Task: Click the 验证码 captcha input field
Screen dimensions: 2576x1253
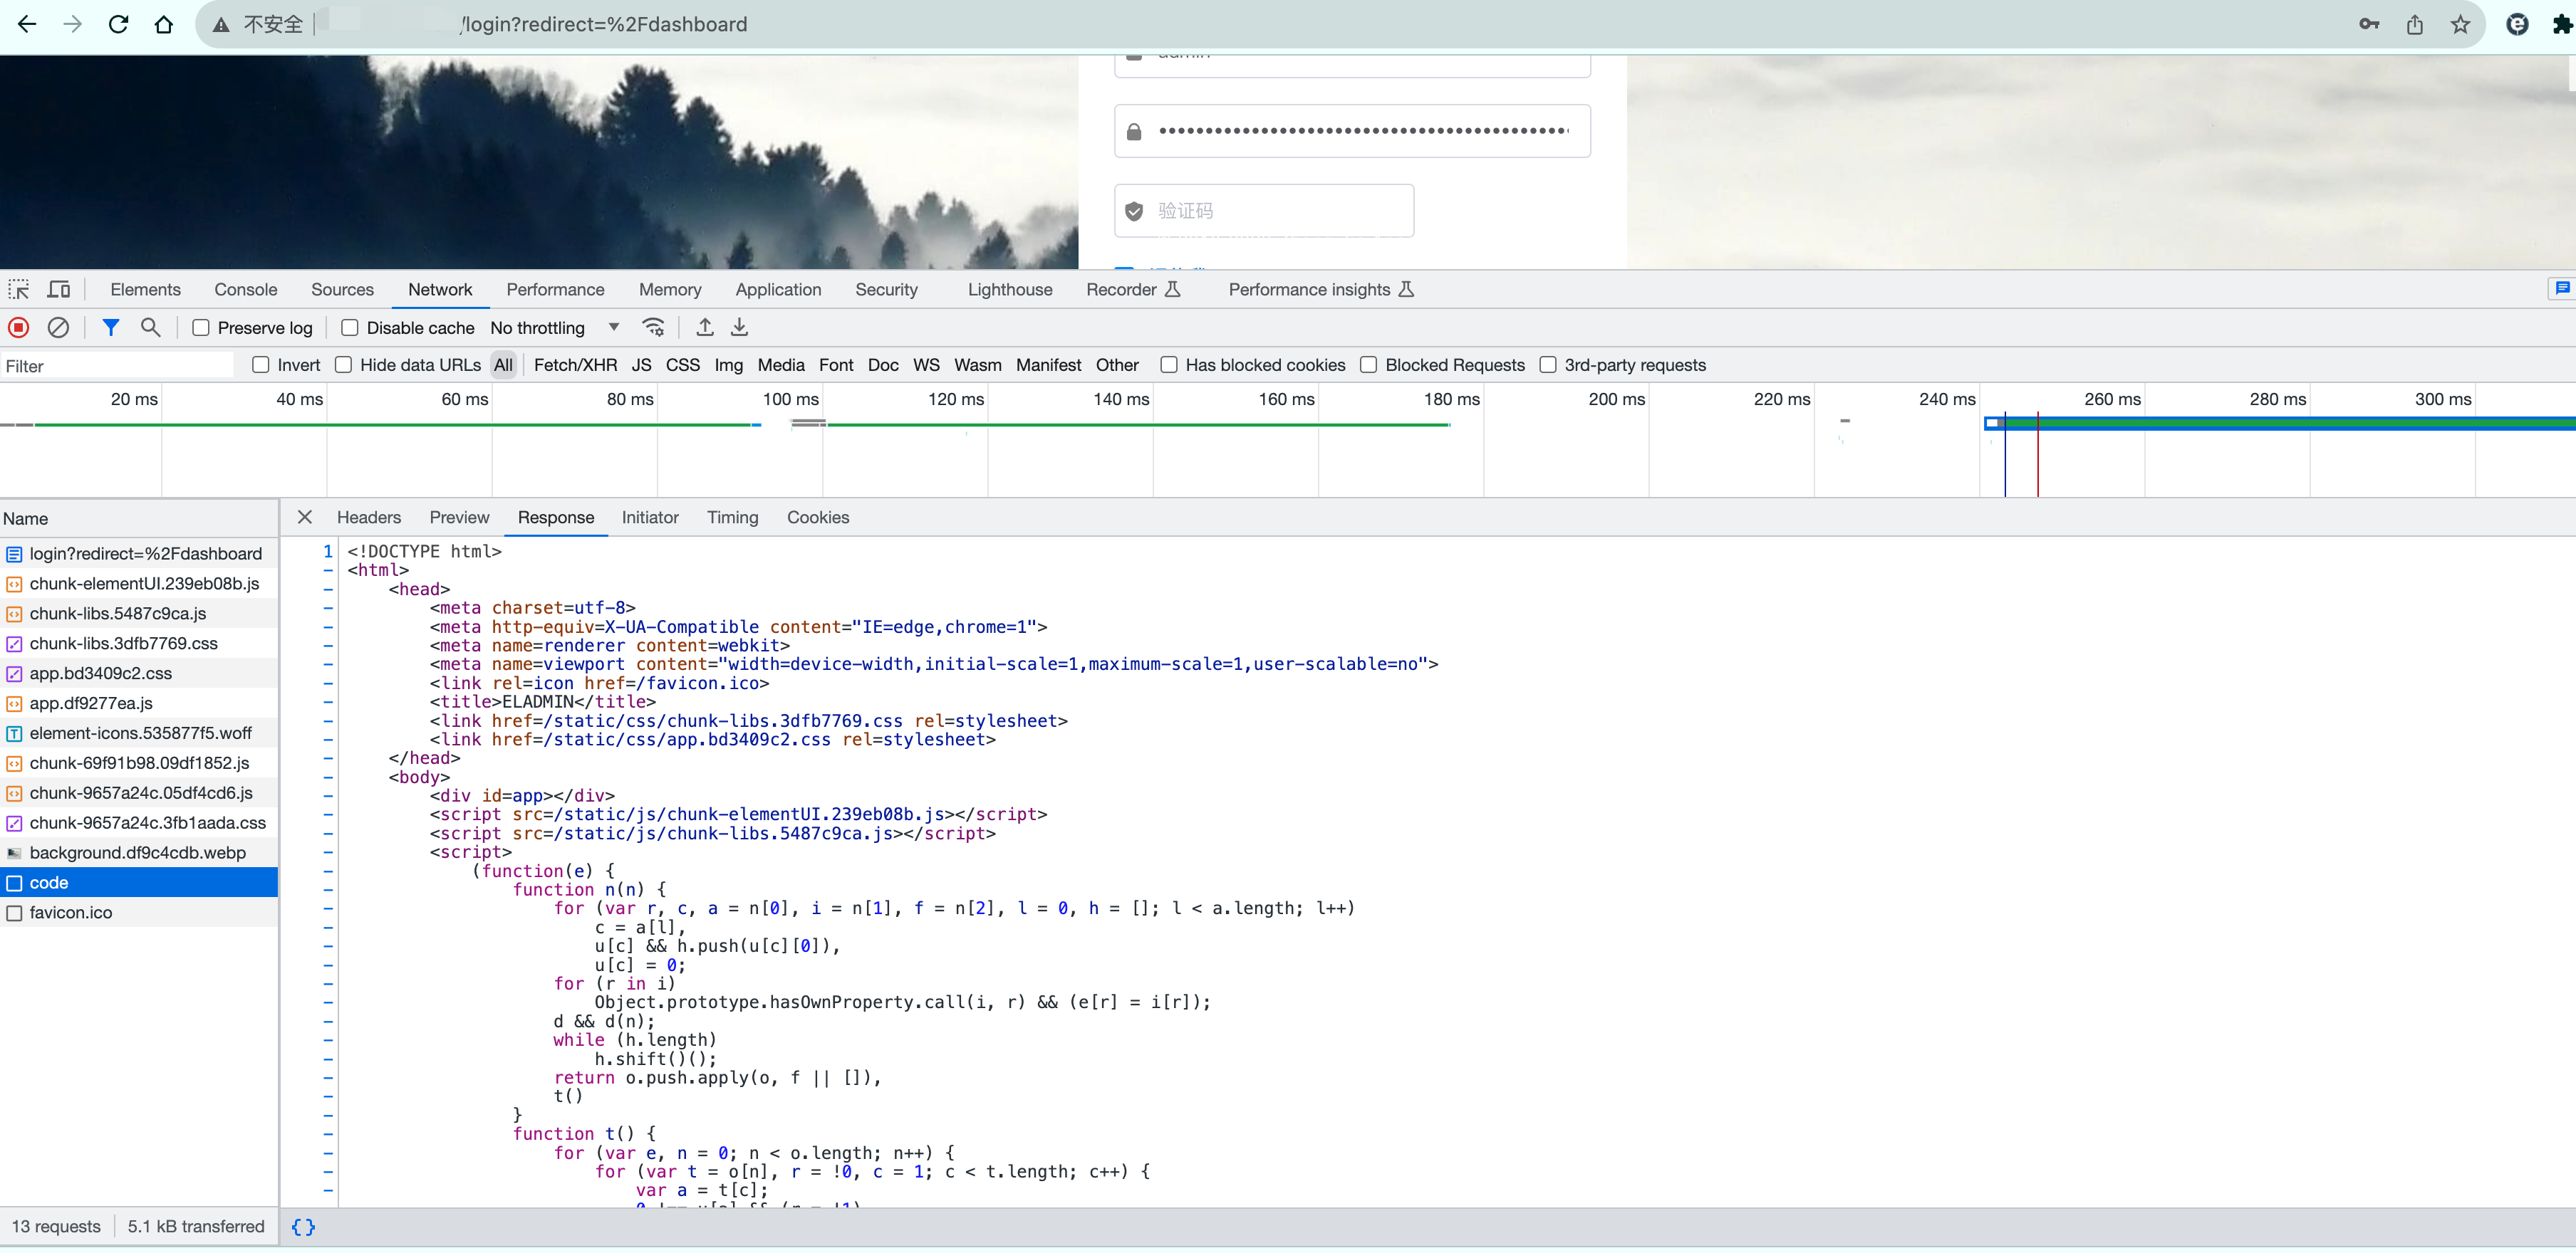Action: click(1264, 211)
